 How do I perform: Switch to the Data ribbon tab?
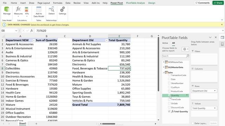click(68, 3)
